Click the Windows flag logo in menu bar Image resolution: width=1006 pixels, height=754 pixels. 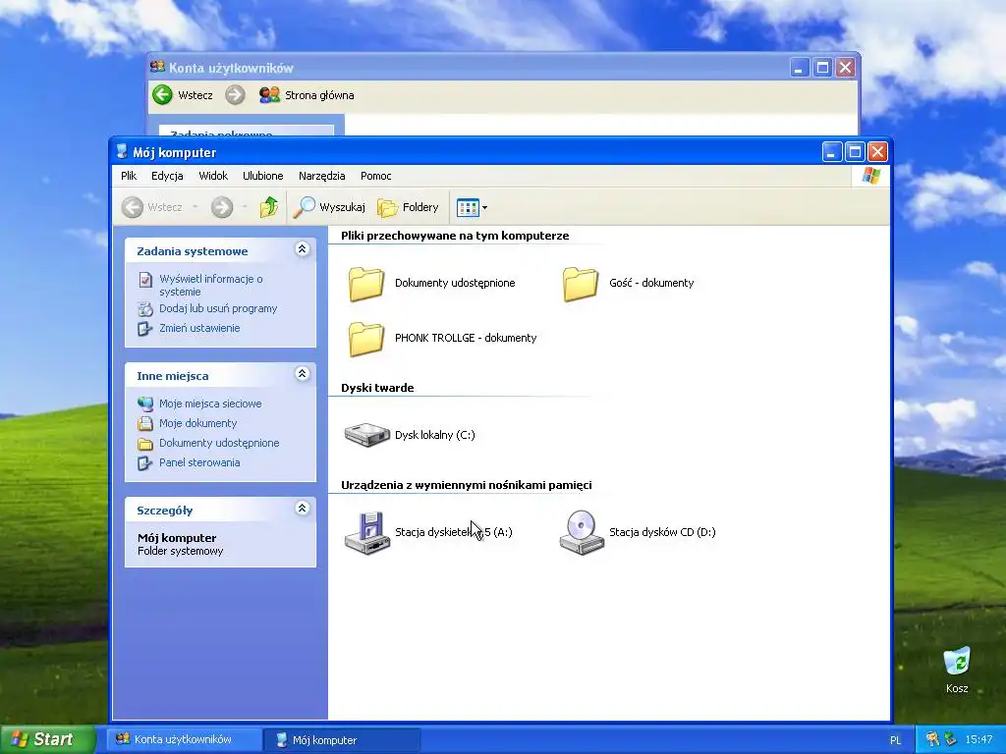[x=871, y=176]
